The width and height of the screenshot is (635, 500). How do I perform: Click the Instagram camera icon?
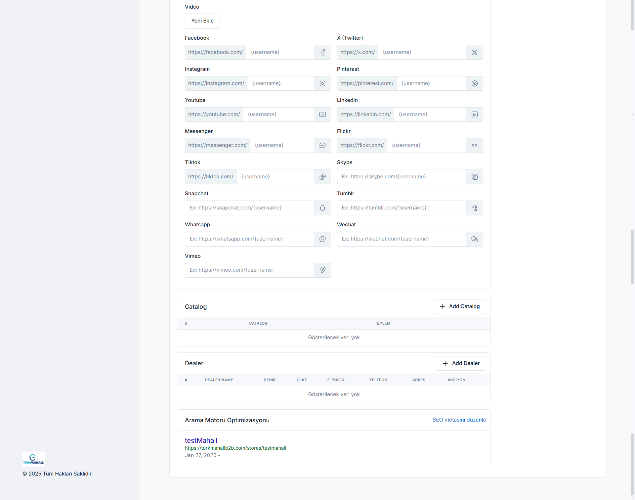pos(322,83)
